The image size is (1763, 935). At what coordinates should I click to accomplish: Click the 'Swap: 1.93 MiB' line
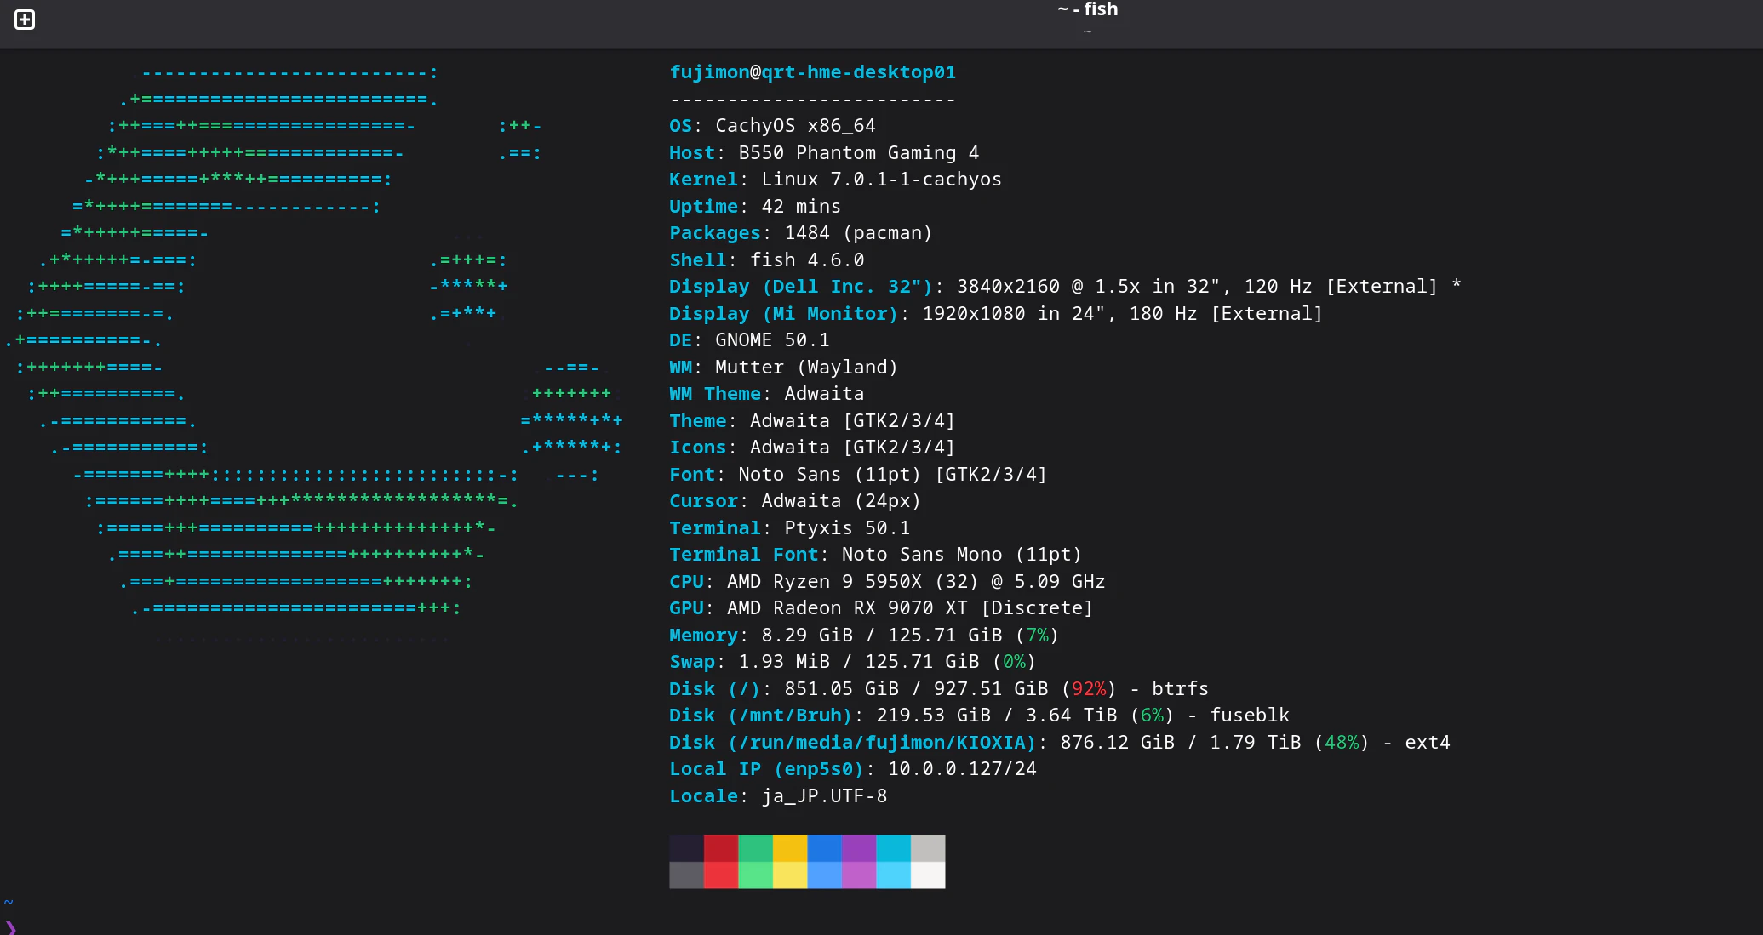click(x=852, y=662)
